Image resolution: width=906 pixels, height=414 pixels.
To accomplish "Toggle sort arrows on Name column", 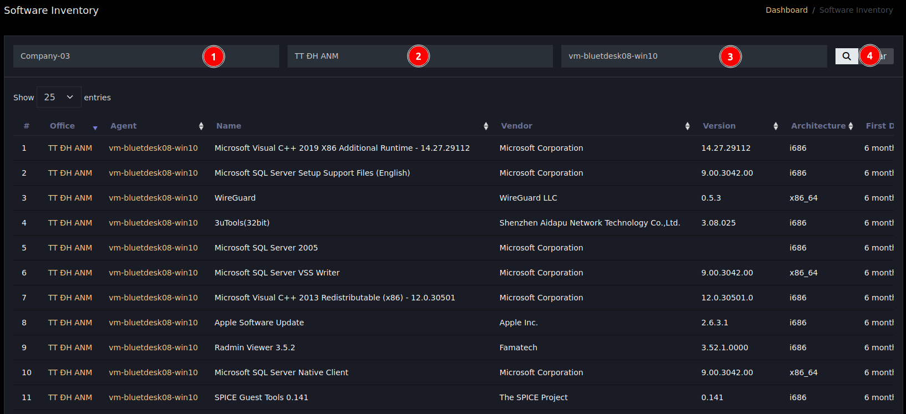I will click(486, 126).
